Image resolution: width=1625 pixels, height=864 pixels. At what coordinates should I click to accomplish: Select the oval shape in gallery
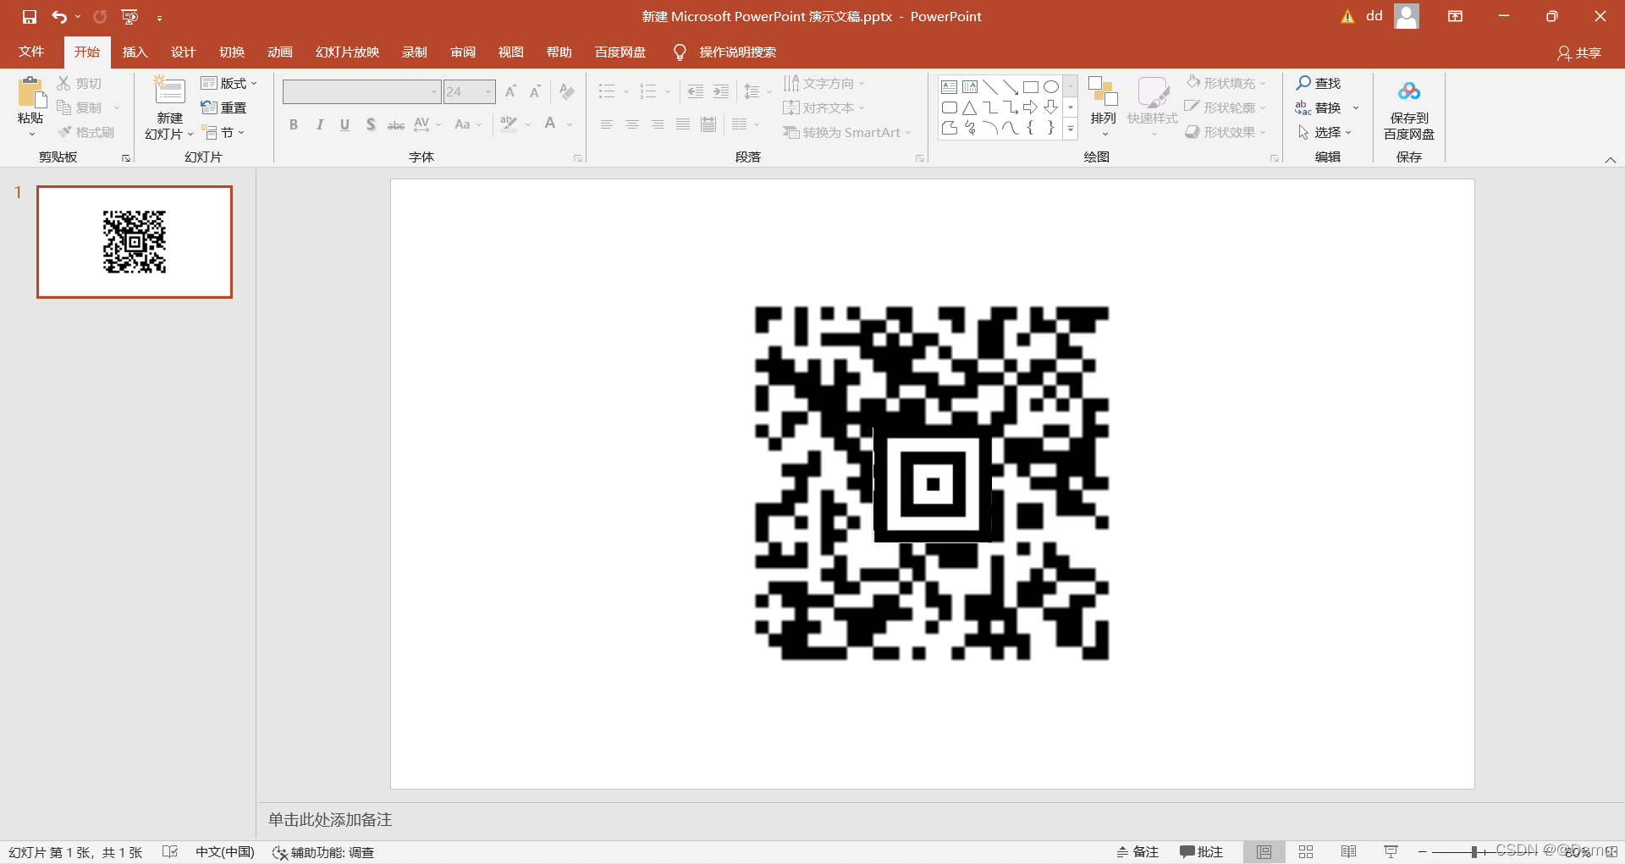pyautogui.click(x=1050, y=86)
